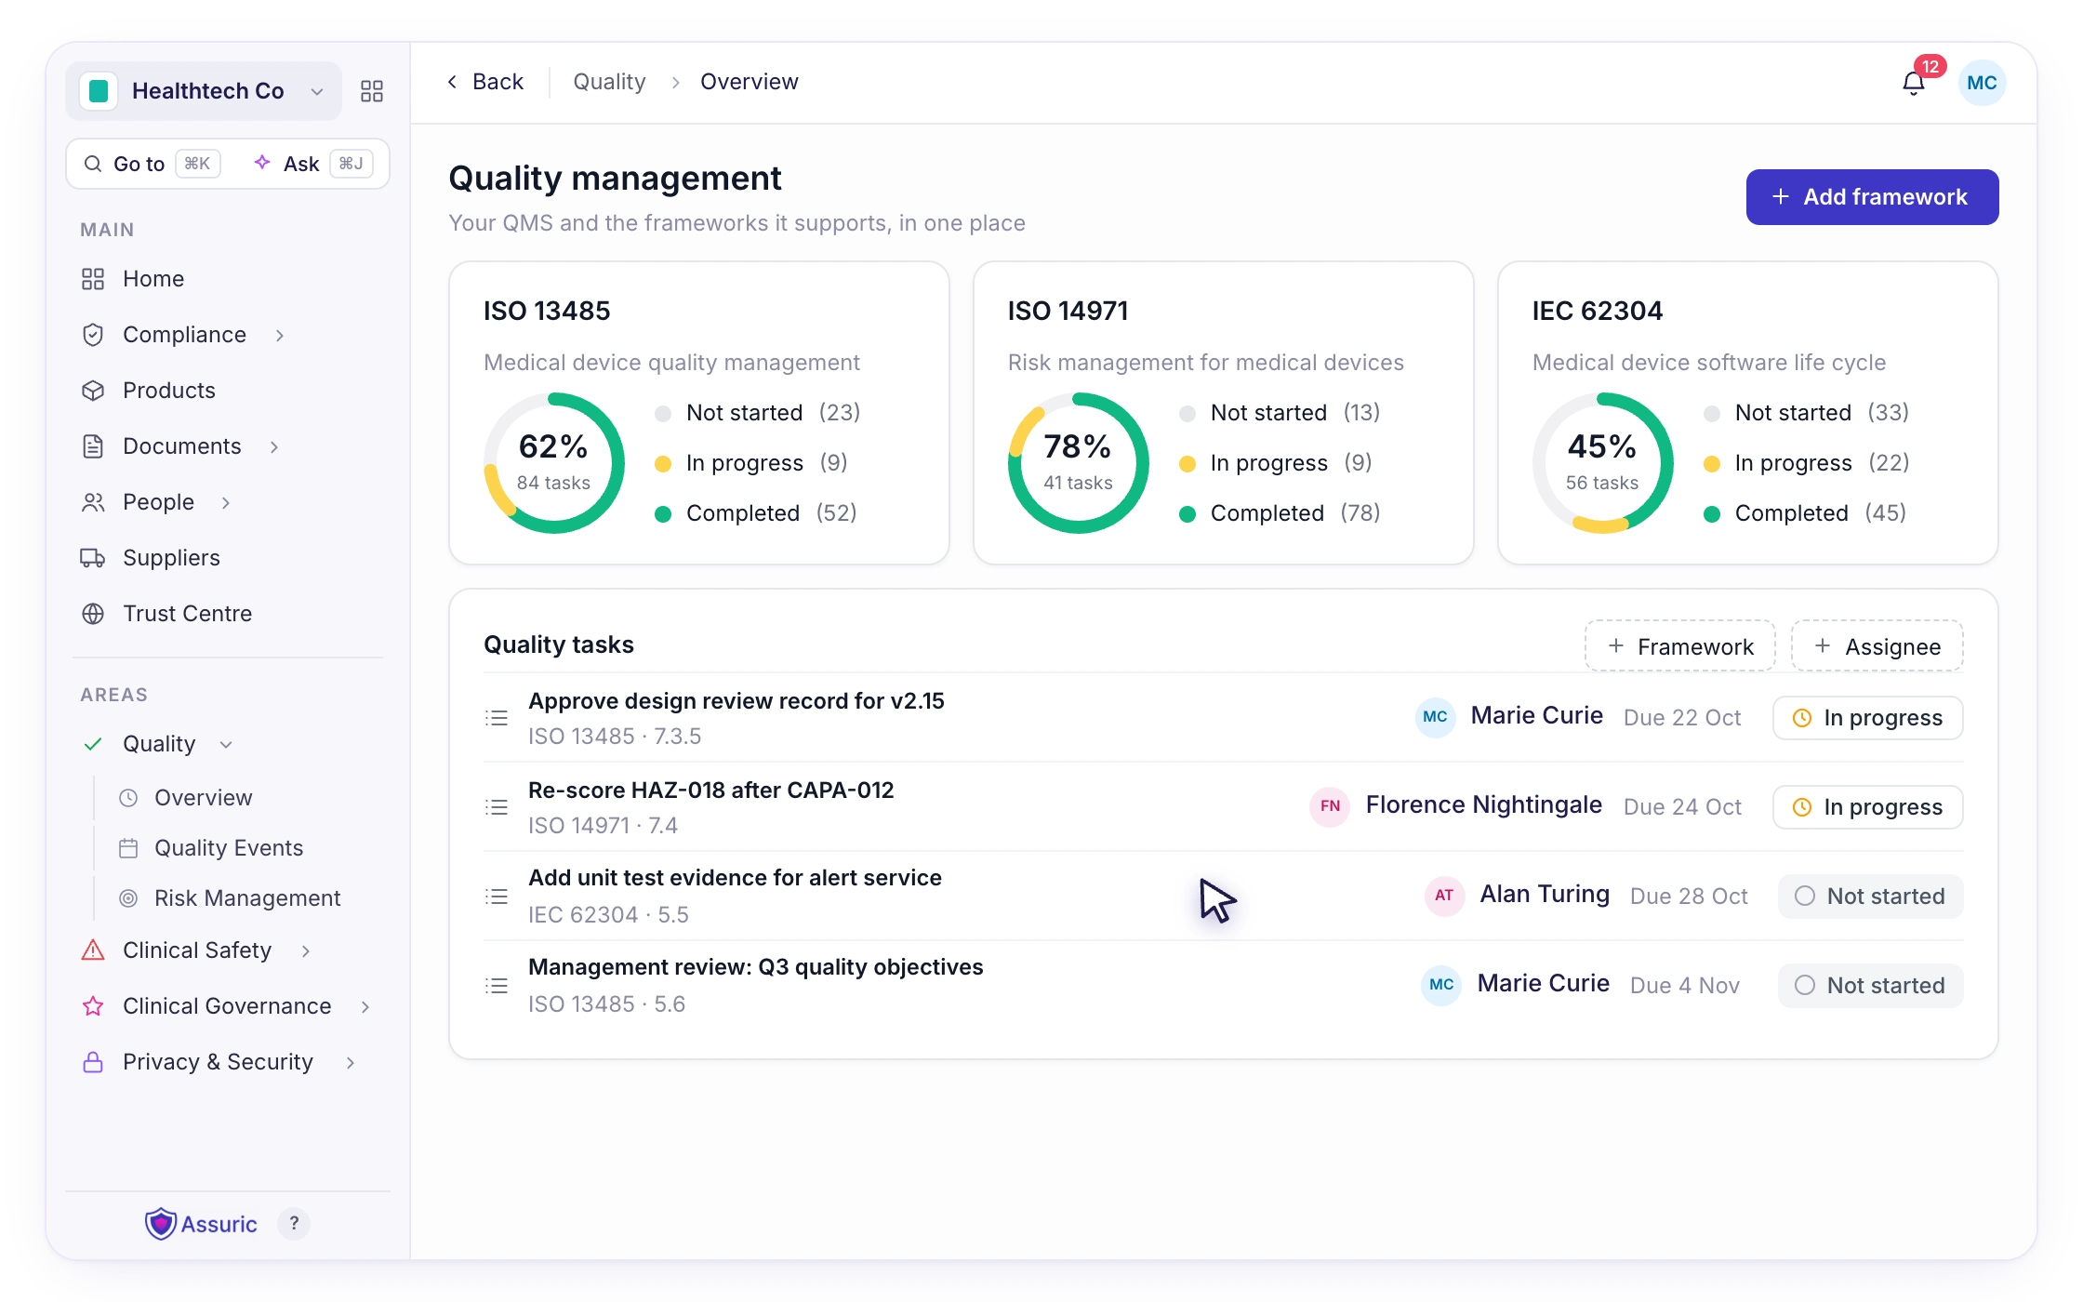
Task: Open Quality Events in sidebar
Action: click(x=229, y=848)
